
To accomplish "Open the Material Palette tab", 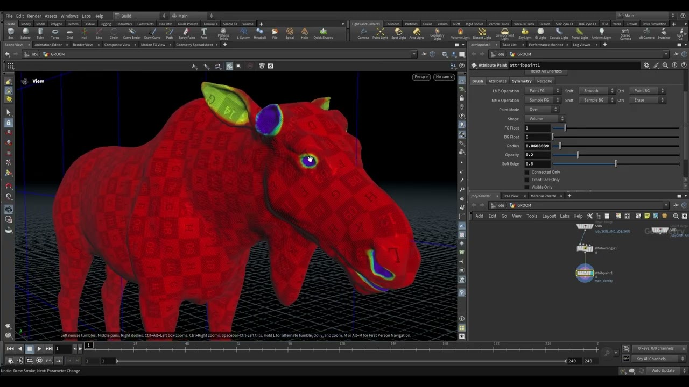I will click(543, 196).
